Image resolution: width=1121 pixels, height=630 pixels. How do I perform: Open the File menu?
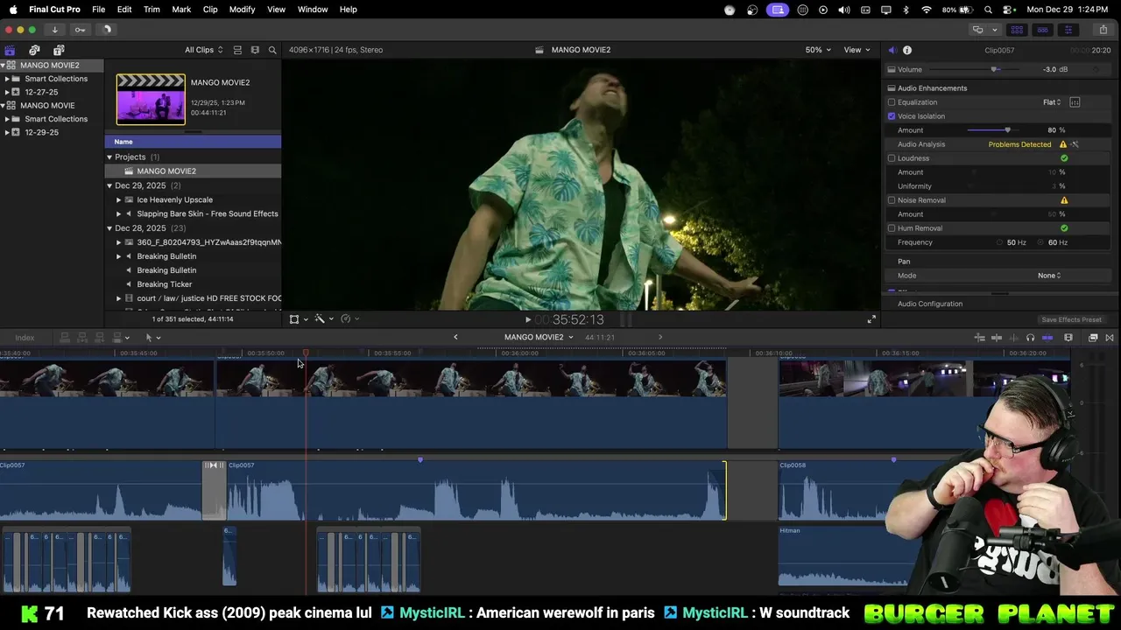(x=99, y=10)
